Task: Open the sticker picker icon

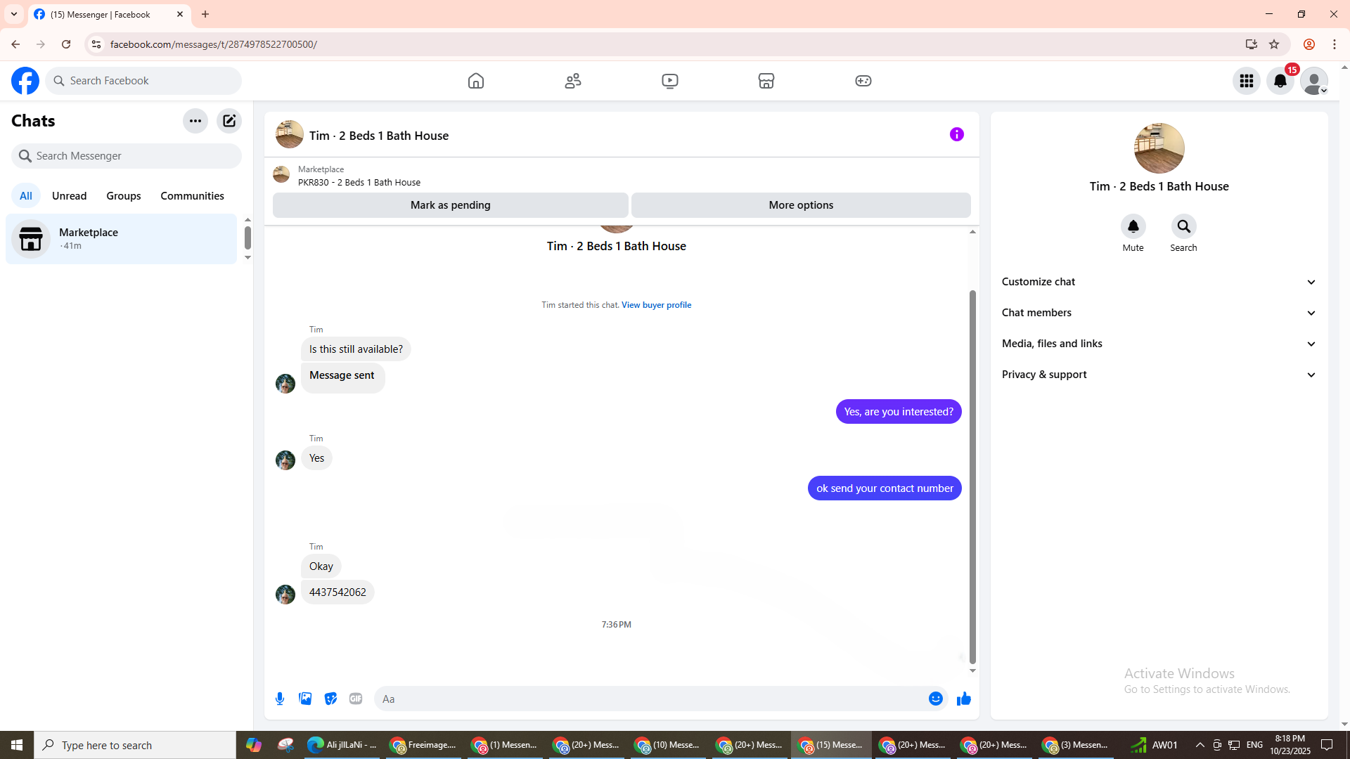Action: coord(330,699)
